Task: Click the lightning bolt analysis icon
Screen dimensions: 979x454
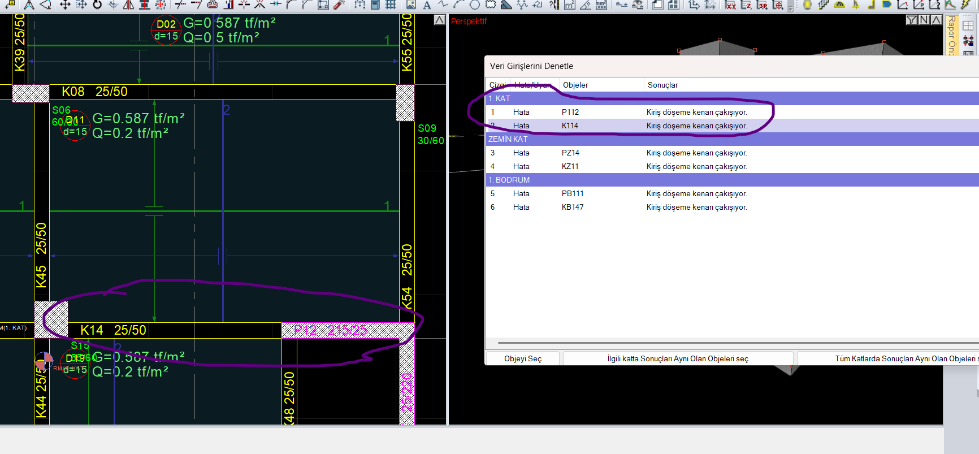Action: pos(966,5)
